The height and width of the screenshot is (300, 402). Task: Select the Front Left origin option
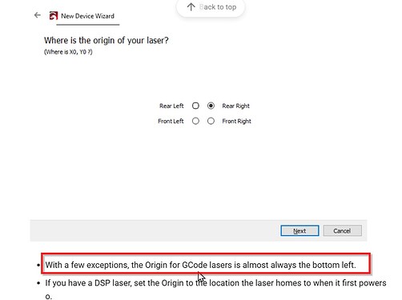(195, 121)
